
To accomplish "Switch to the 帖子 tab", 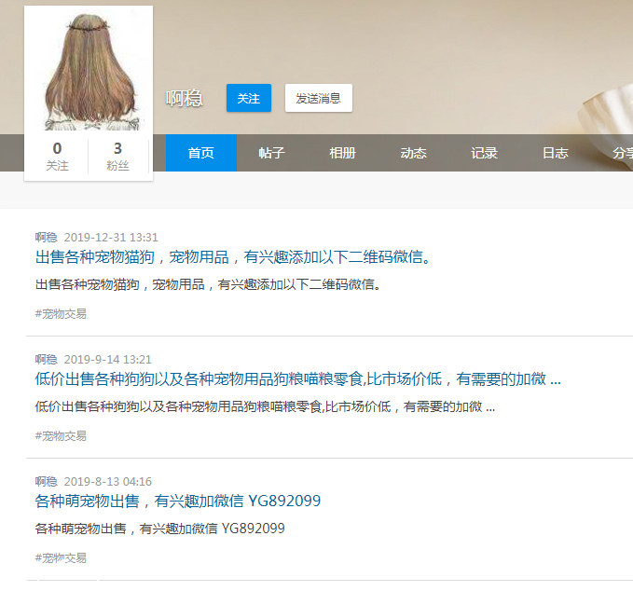I will pos(271,153).
